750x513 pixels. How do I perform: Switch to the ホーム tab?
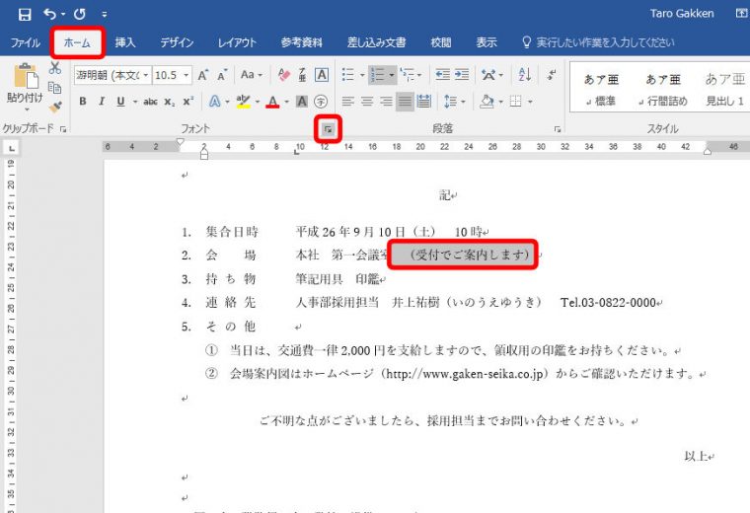(x=77, y=42)
